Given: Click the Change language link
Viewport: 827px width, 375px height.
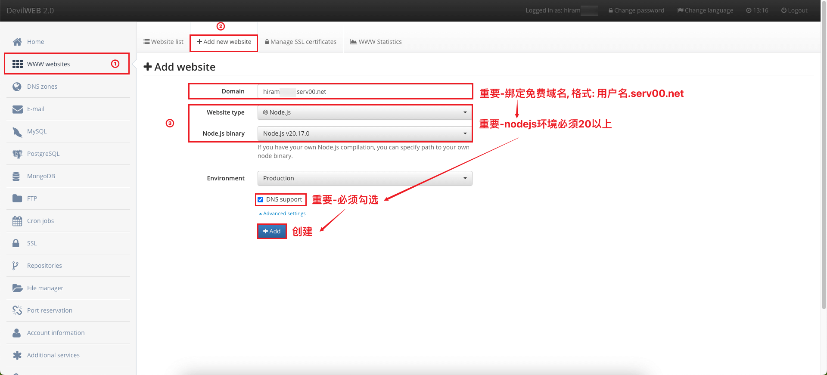Looking at the screenshot, I should [x=705, y=10].
